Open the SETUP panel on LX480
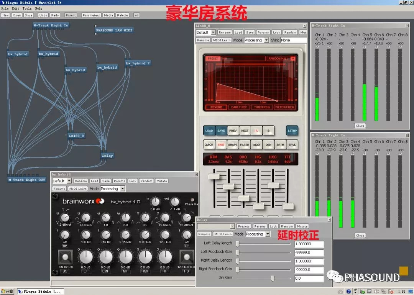Viewport: 414px width, 295px height. tap(292, 131)
